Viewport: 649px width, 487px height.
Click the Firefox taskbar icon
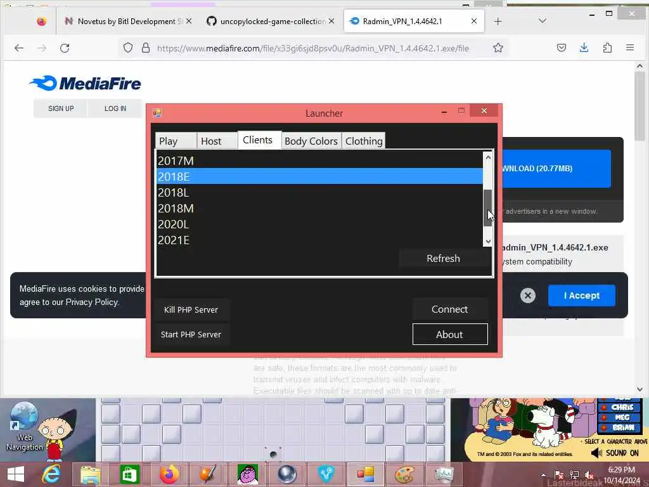pyautogui.click(x=169, y=474)
